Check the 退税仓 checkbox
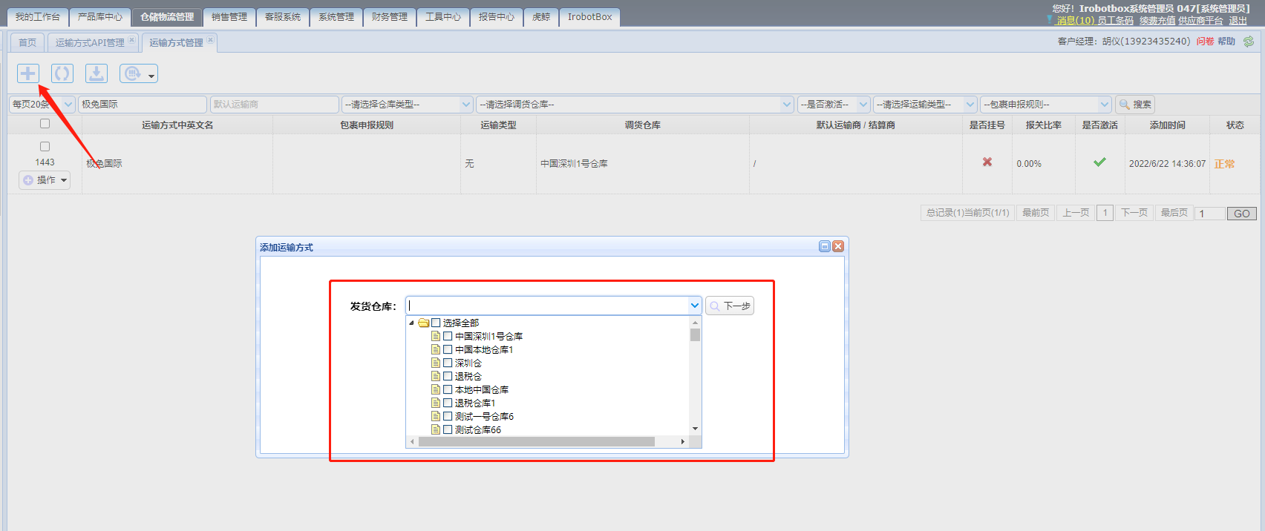The height and width of the screenshot is (531, 1265). (x=448, y=376)
